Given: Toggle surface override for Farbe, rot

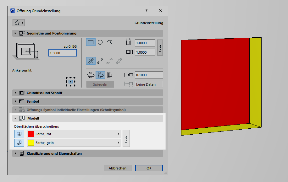Looking at the screenshot, I should pyautogui.click(x=19, y=134).
